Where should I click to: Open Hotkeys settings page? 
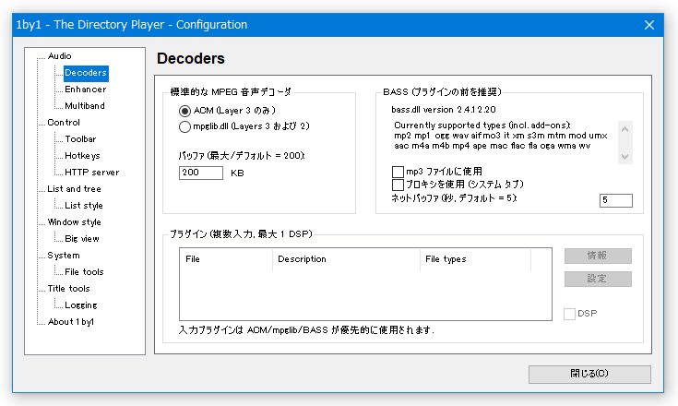tap(82, 156)
